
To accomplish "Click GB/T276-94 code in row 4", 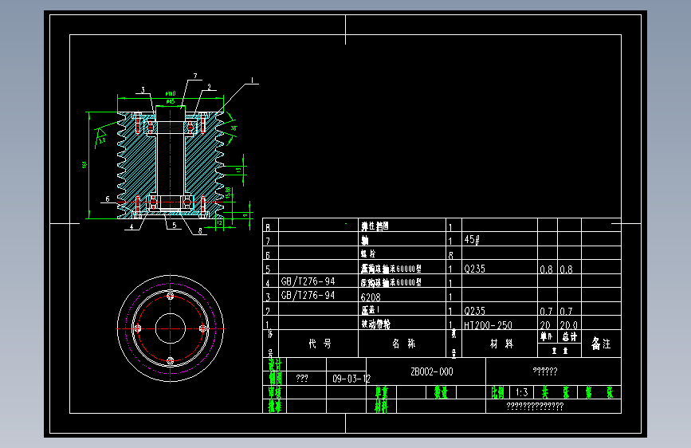I will click(x=308, y=281).
